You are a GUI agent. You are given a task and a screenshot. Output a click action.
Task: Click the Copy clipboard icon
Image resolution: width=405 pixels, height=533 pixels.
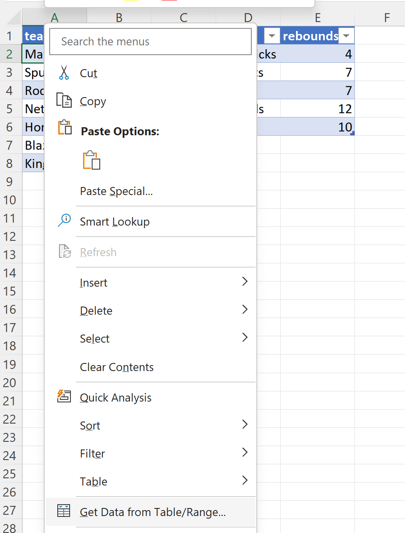tap(64, 100)
